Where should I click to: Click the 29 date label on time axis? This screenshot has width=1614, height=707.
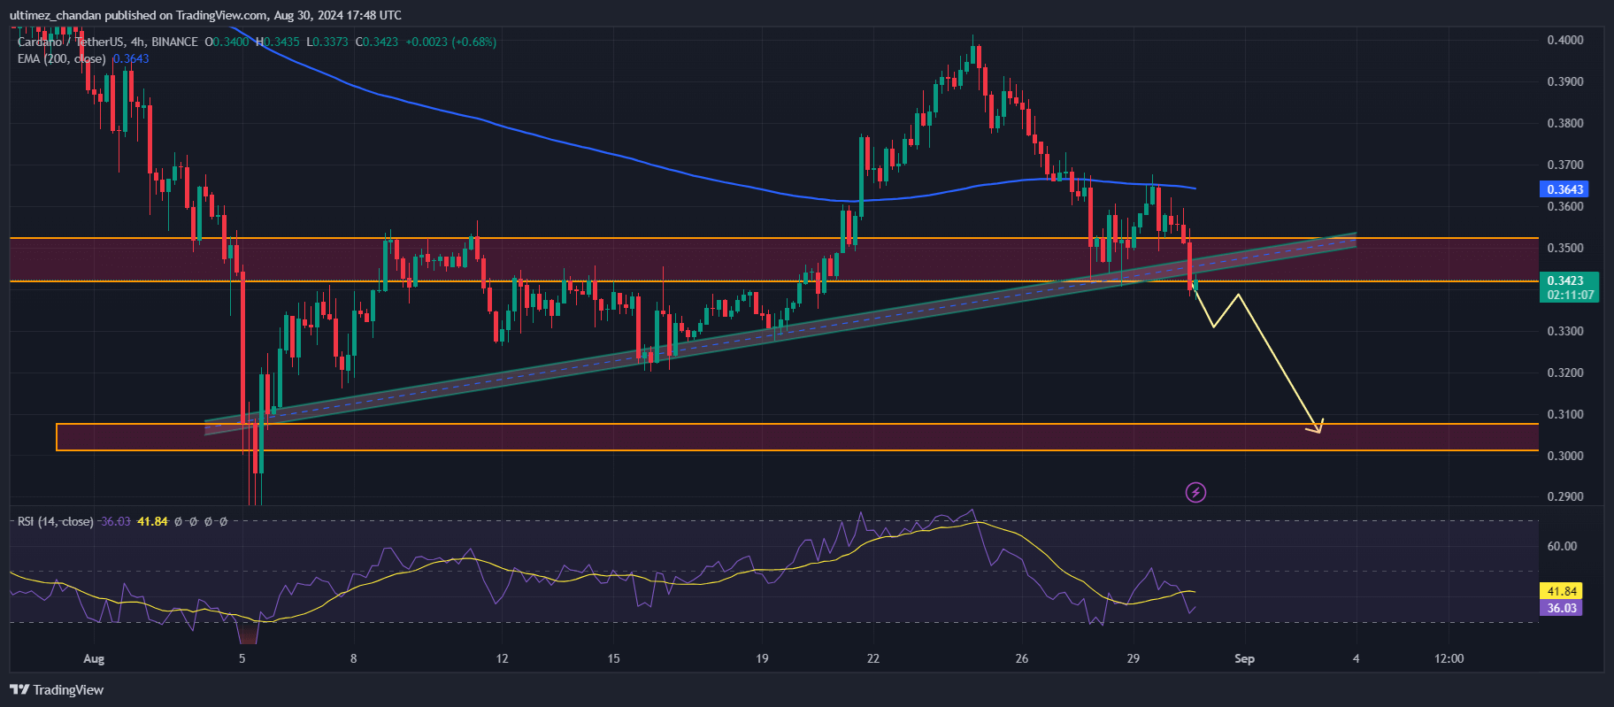(x=1134, y=658)
